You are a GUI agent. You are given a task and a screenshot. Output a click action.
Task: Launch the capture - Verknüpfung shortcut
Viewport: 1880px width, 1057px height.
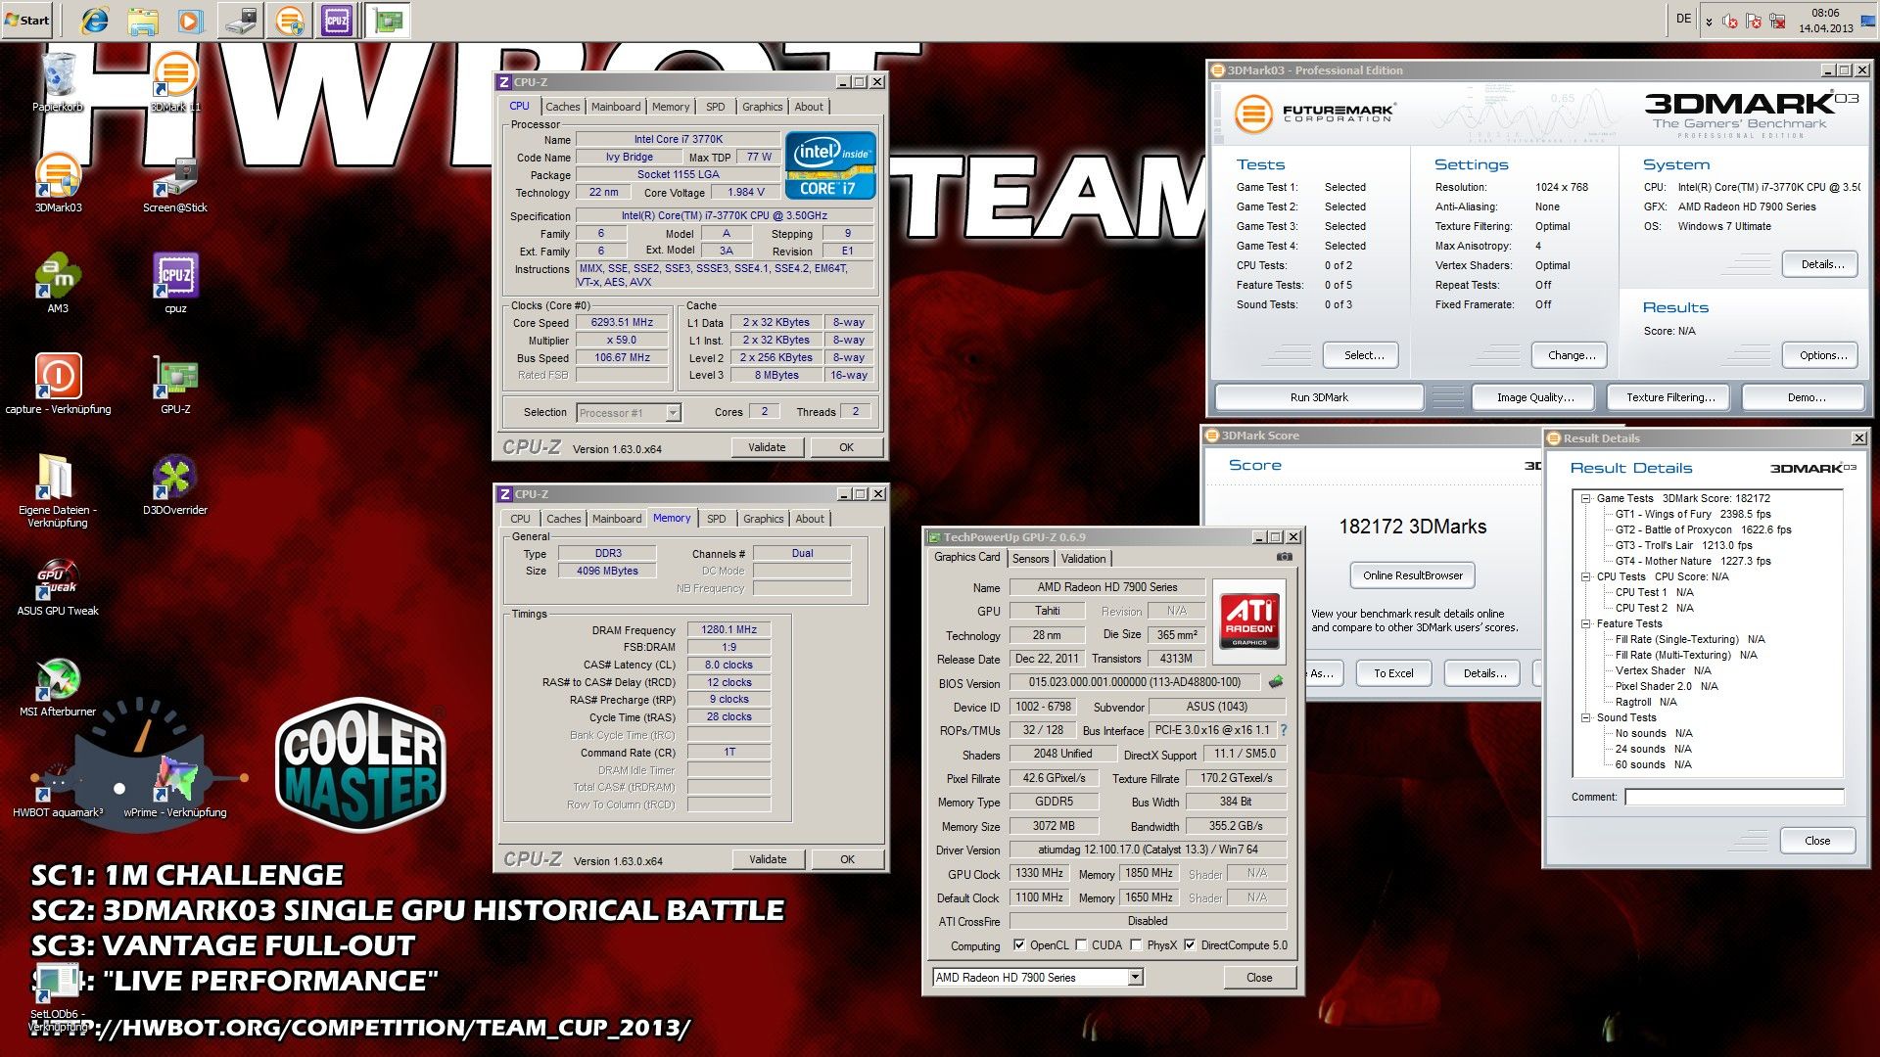(58, 384)
